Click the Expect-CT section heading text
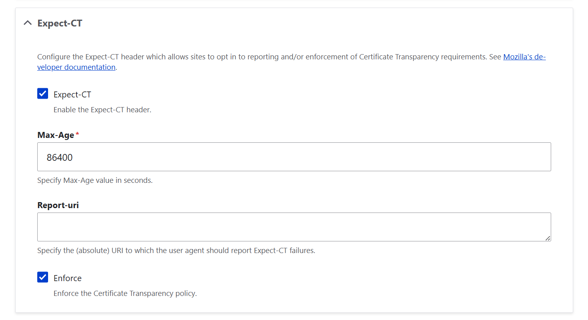The height and width of the screenshot is (320, 588). [59, 23]
